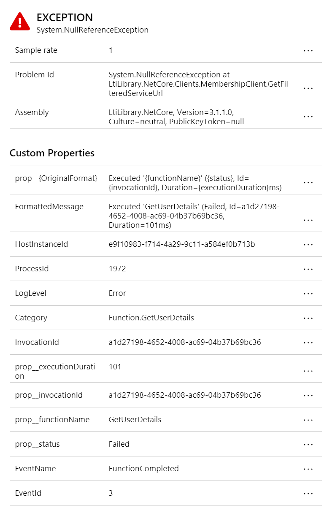Open the ellipsis menu for HostInstanceId
This screenshot has height=508, width=327.
click(308, 244)
